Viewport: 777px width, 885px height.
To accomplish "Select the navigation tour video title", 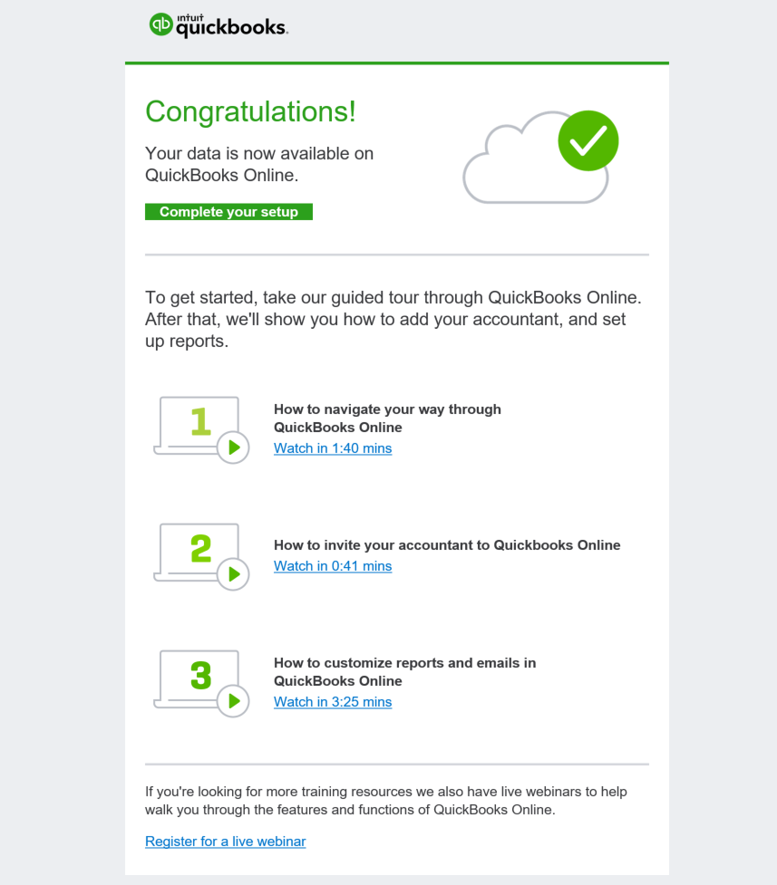I will click(387, 418).
